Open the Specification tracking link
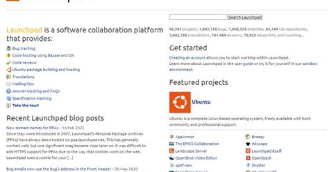Screen dimensions: 329x172 (32, 98)
